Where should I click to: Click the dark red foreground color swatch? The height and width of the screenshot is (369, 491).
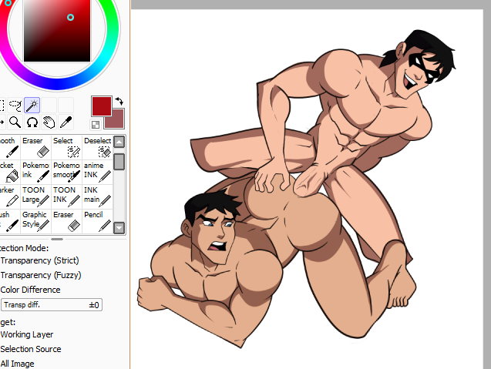click(x=101, y=106)
